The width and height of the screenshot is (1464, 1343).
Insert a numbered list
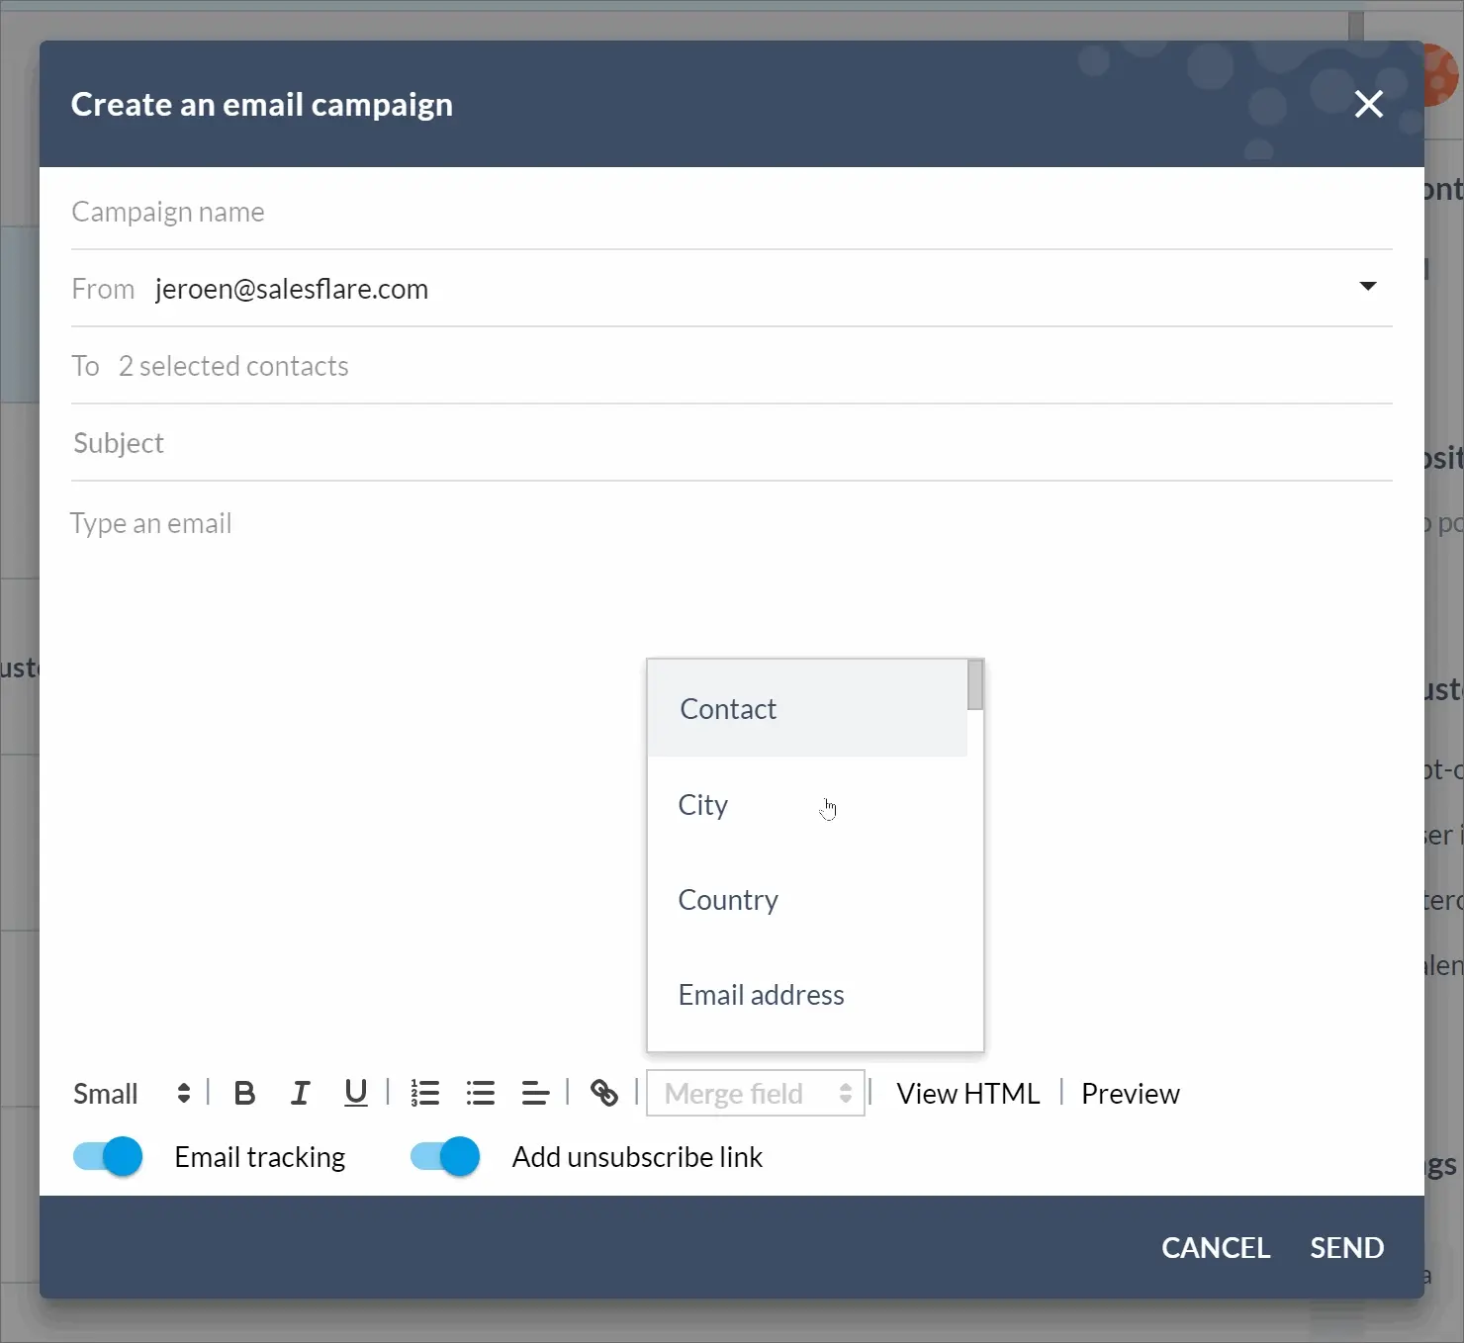pyautogui.click(x=425, y=1093)
